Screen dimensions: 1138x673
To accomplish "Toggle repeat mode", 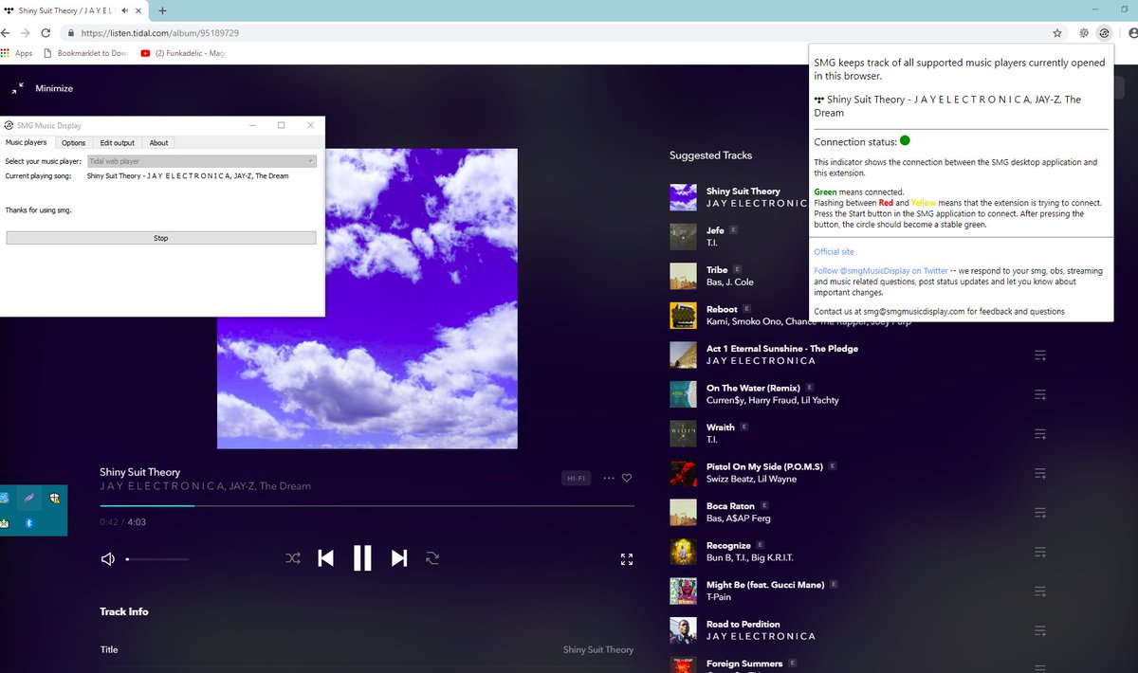I will 432,558.
